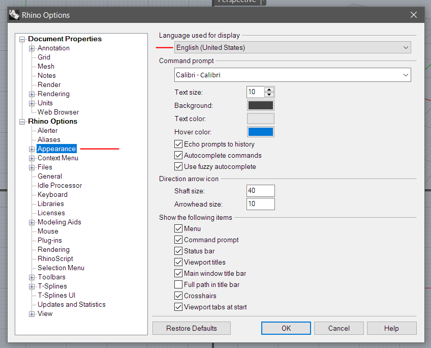Select Rendering under Rhino Options

click(x=53, y=249)
